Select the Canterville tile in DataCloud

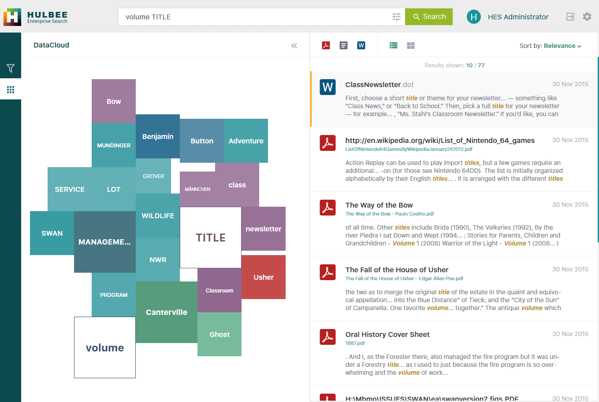pos(167,312)
